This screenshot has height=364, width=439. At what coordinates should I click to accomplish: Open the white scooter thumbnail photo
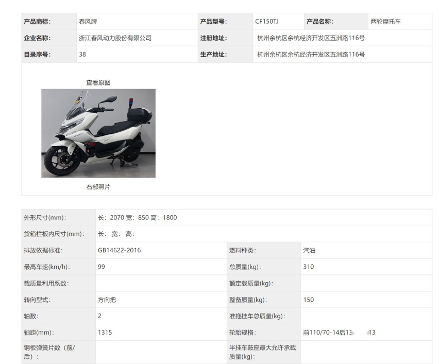coord(98,133)
